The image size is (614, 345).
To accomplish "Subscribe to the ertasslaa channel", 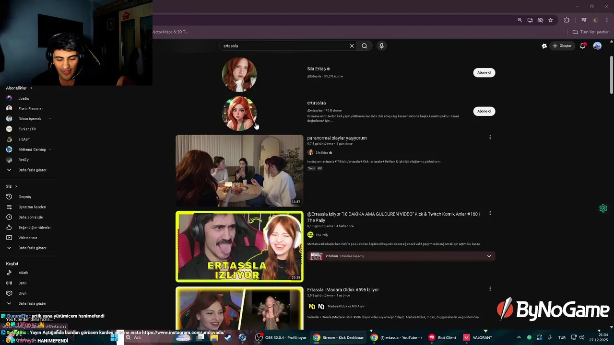I will coord(484,111).
